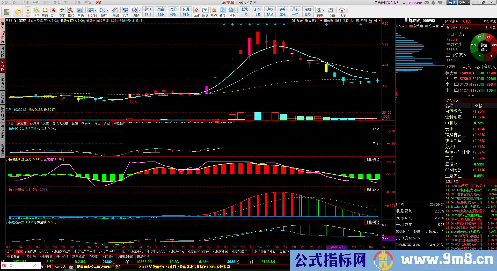Toggle the 九转 indicator on chart

(x=299, y=21)
